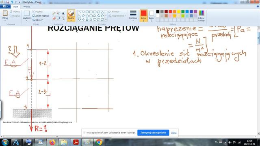
Task: Select the Pencil tool
Action: tap(54, 13)
